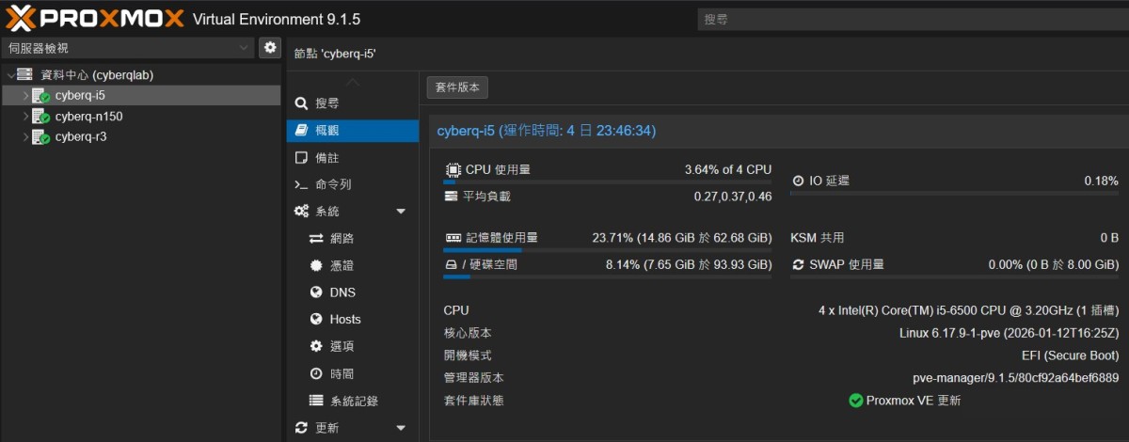Expand the cyberq-n150 tree node

tap(26, 117)
